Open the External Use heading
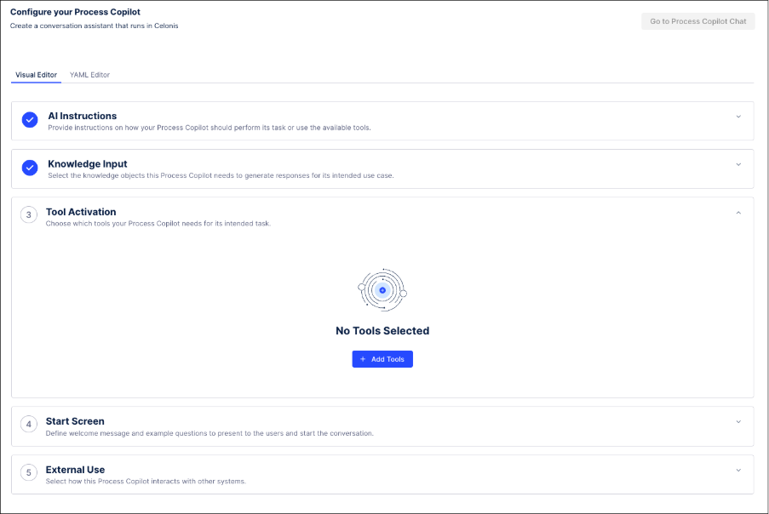The width and height of the screenshot is (769, 514). click(75, 470)
